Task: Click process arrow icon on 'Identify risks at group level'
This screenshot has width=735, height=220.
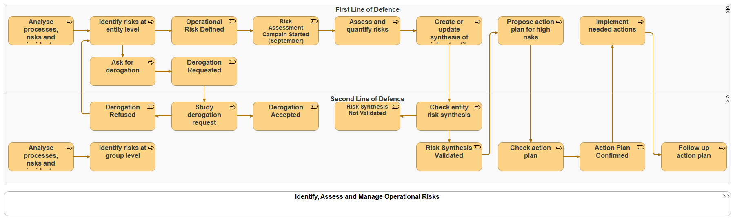Action: 151,148
